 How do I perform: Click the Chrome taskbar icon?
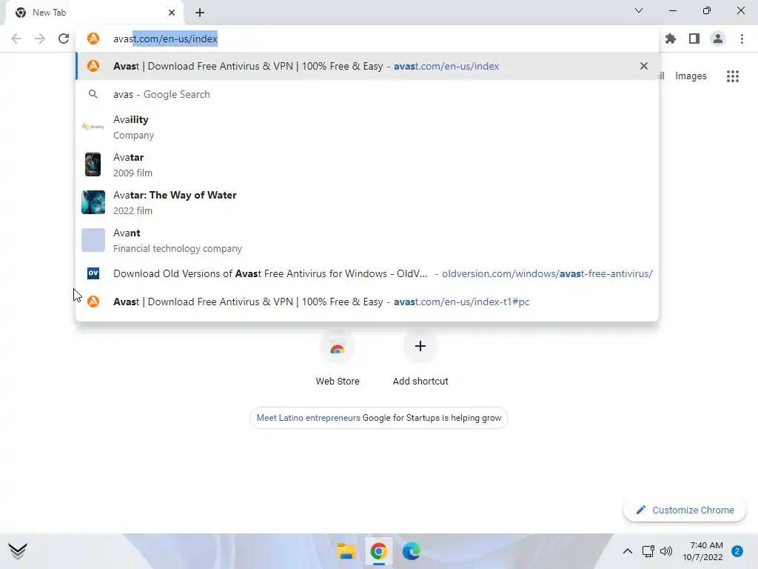coord(378,551)
